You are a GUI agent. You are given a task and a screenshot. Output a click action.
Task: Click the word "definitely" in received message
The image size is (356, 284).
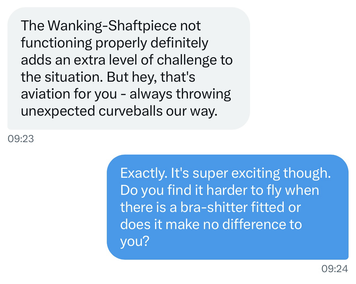(179, 43)
